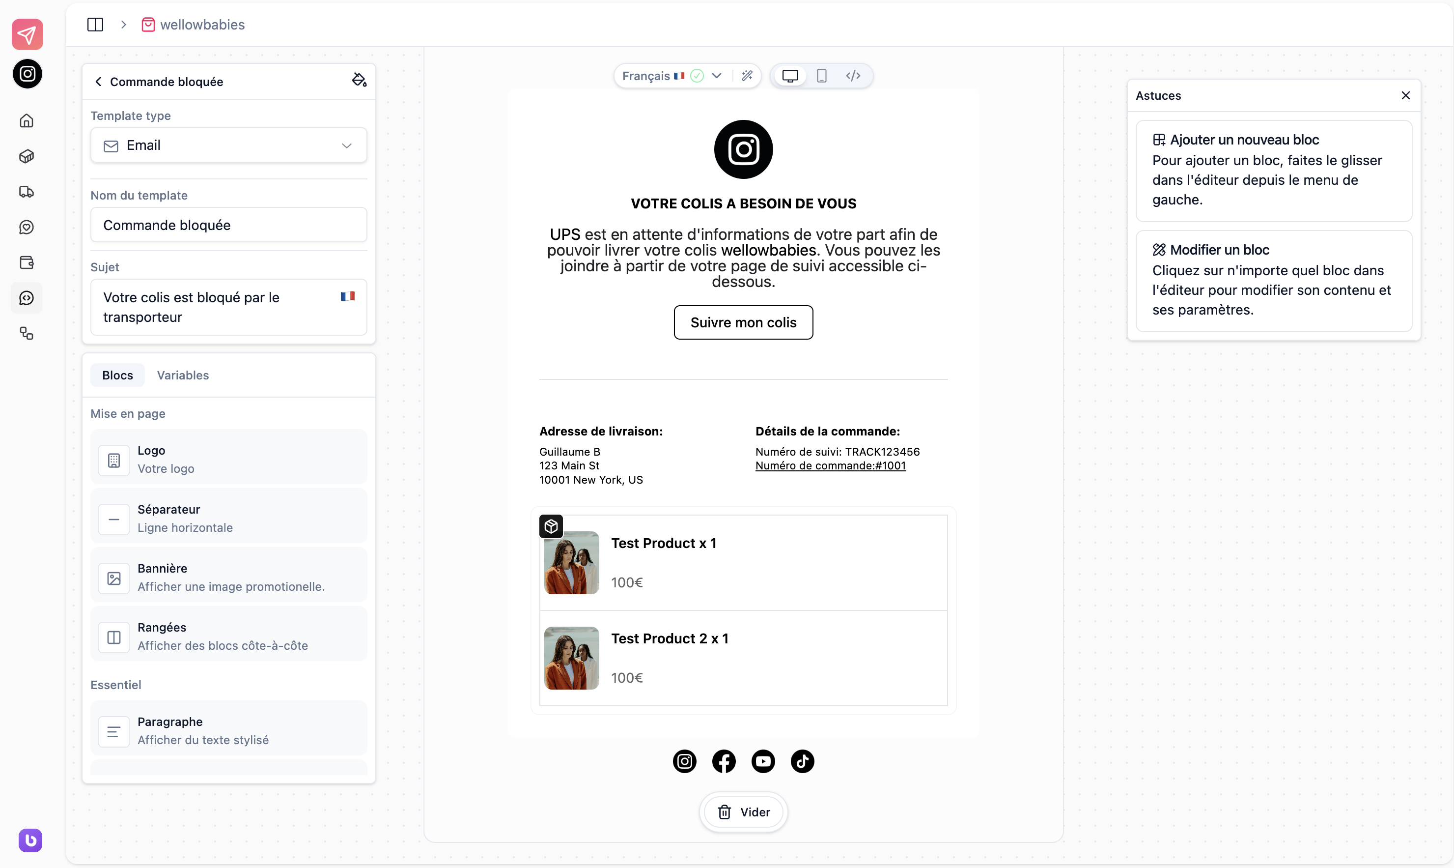This screenshot has height=868, width=1454.
Task: Click the Nom du template input field
Action: (x=228, y=225)
